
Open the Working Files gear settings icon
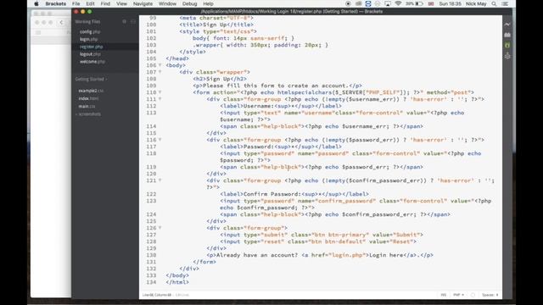click(x=125, y=21)
